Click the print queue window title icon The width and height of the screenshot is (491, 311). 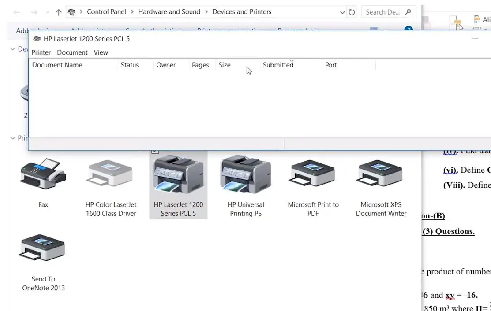37,38
